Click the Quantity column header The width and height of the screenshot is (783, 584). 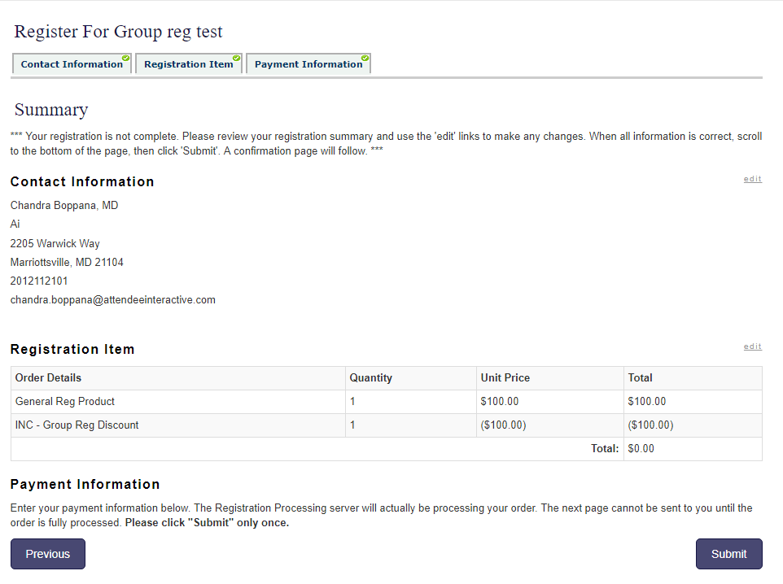(x=370, y=378)
